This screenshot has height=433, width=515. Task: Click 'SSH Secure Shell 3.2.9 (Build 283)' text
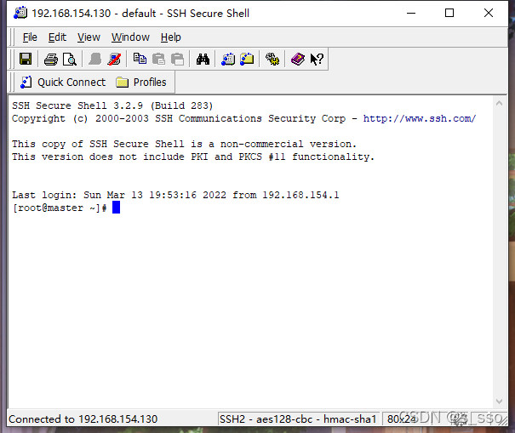[112, 105]
